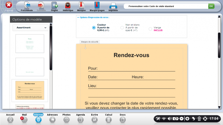Open the Marque-pages bookmarks icon
This screenshot has width=223, height=125.
coord(97,5)
